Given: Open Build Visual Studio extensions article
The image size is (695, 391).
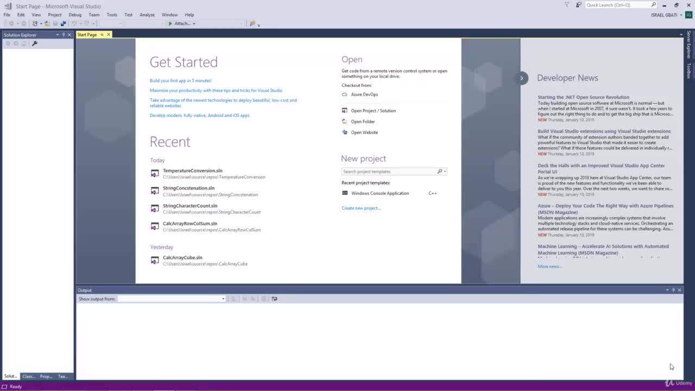Looking at the screenshot, I should 604,131.
